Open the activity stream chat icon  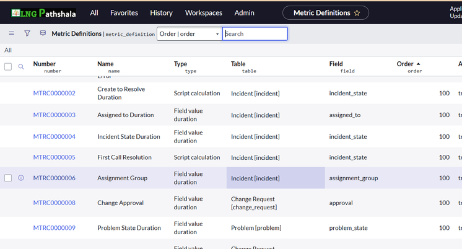pyautogui.click(x=43, y=33)
